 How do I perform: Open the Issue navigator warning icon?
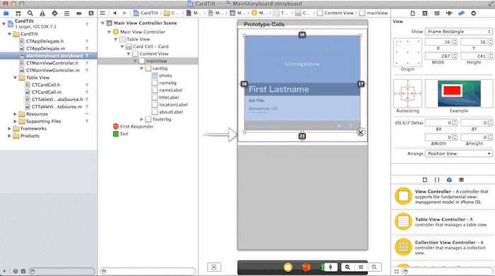pos(42,13)
